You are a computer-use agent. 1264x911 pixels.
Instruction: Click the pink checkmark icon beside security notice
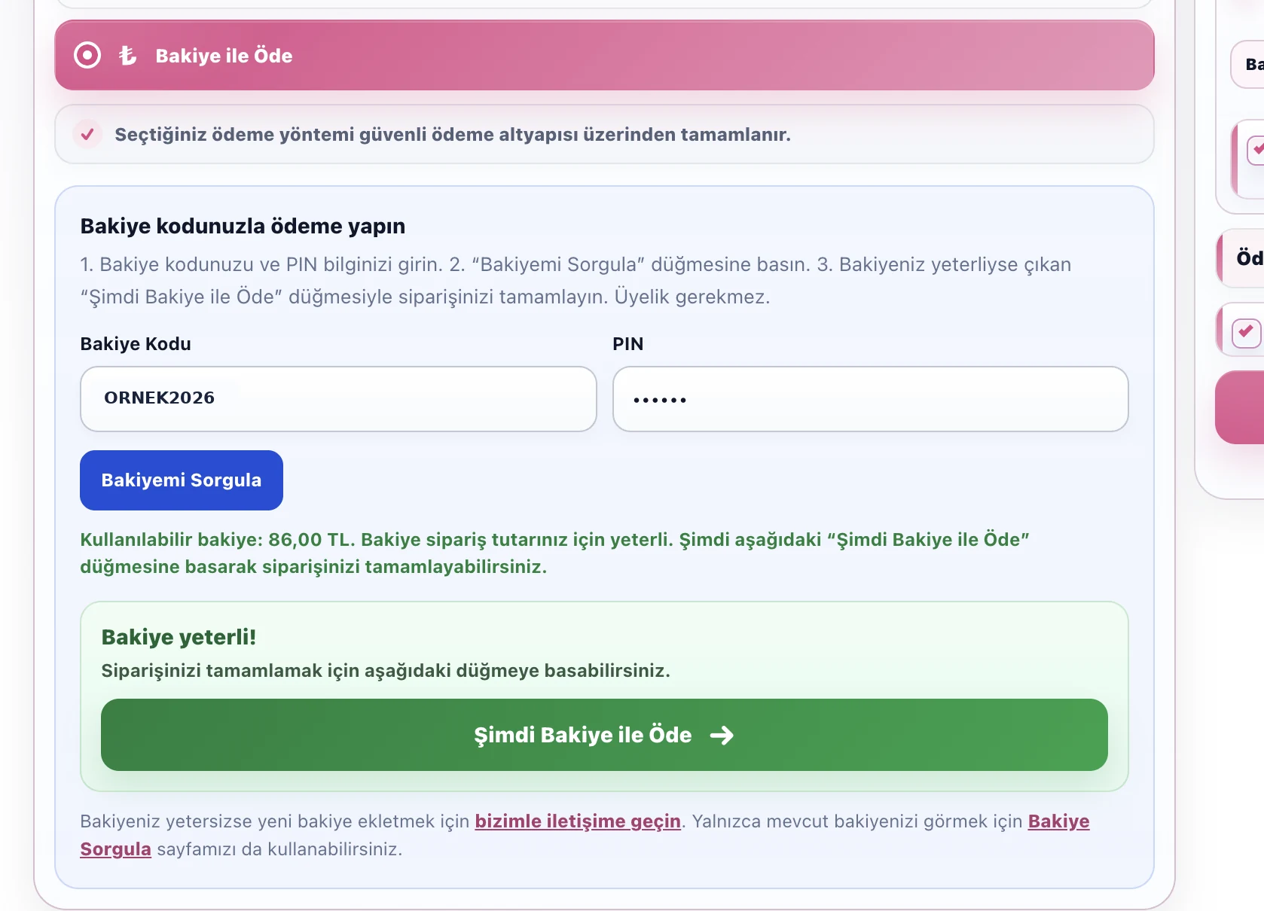[87, 134]
